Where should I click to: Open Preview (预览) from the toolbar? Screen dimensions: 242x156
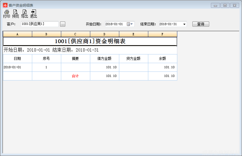coord(15,14)
